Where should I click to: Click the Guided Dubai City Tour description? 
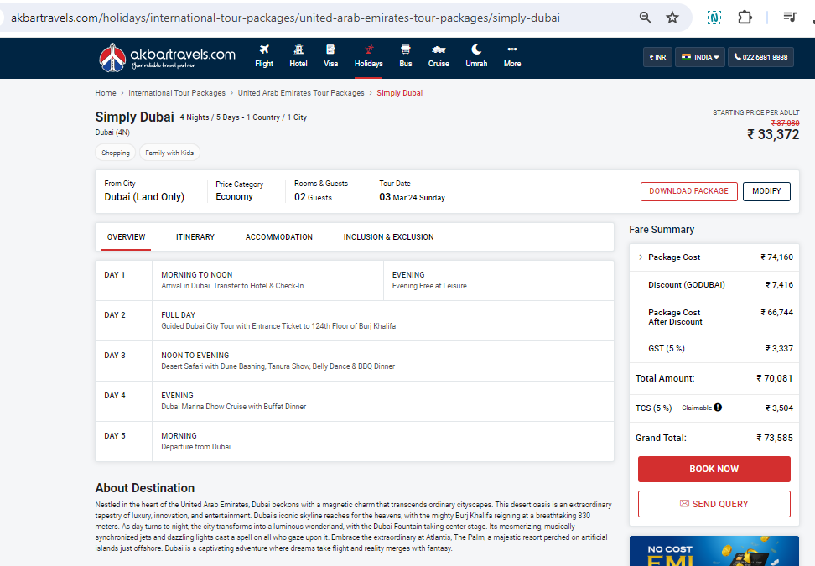pos(278,326)
